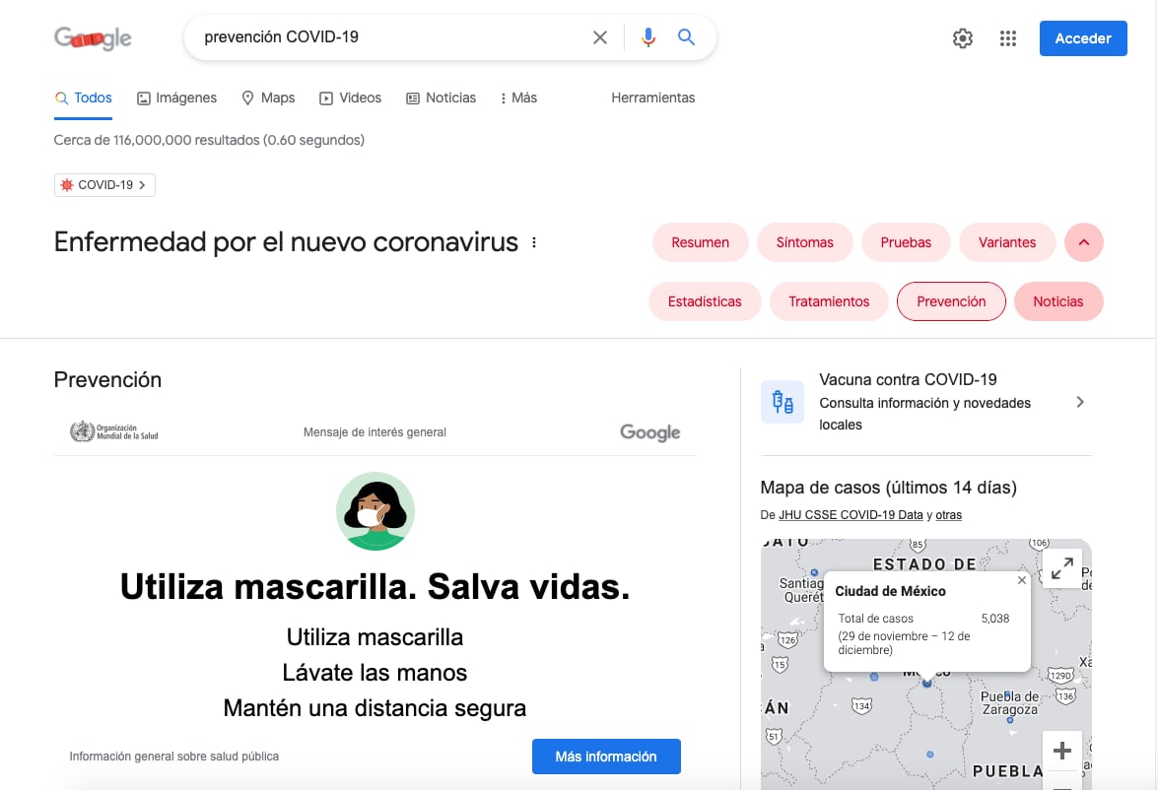Screen dimensions: 1158x790
Task: Start a voice search with the microphone icon
Action: [647, 36]
